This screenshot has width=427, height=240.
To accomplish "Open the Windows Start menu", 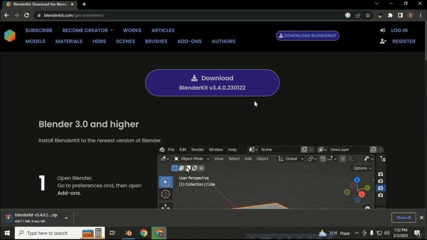I will click(x=7, y=233).
